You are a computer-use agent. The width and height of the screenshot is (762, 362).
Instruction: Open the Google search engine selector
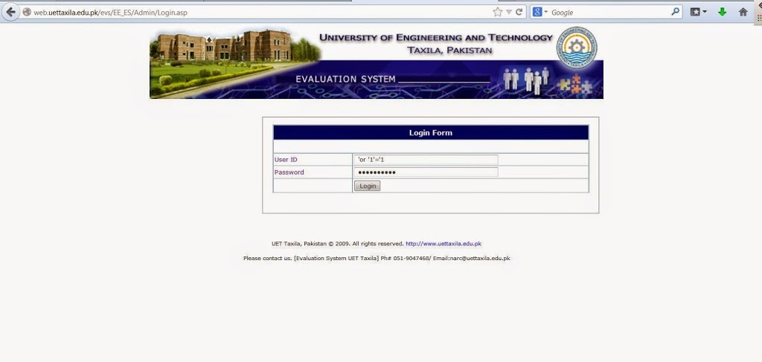[x=540, y=12]
